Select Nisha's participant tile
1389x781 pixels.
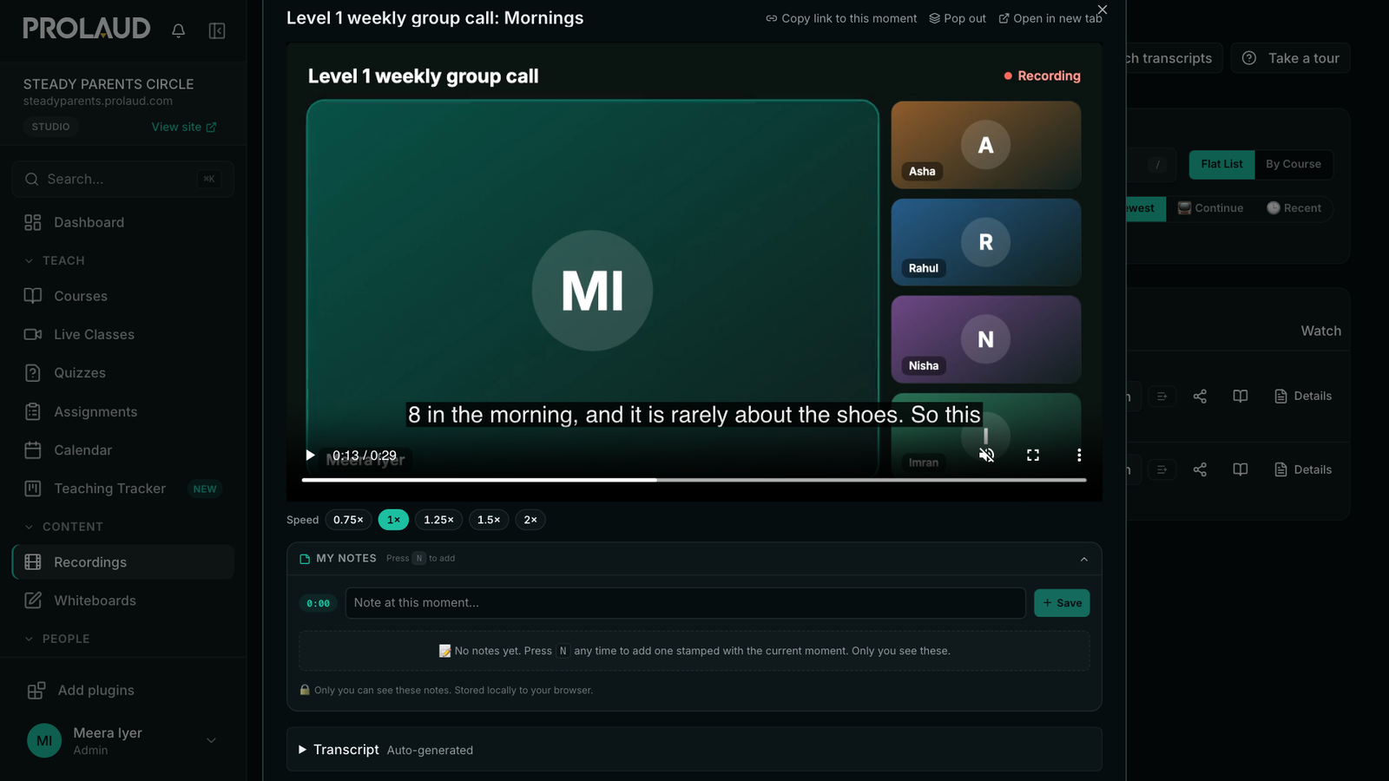(985, 339)
